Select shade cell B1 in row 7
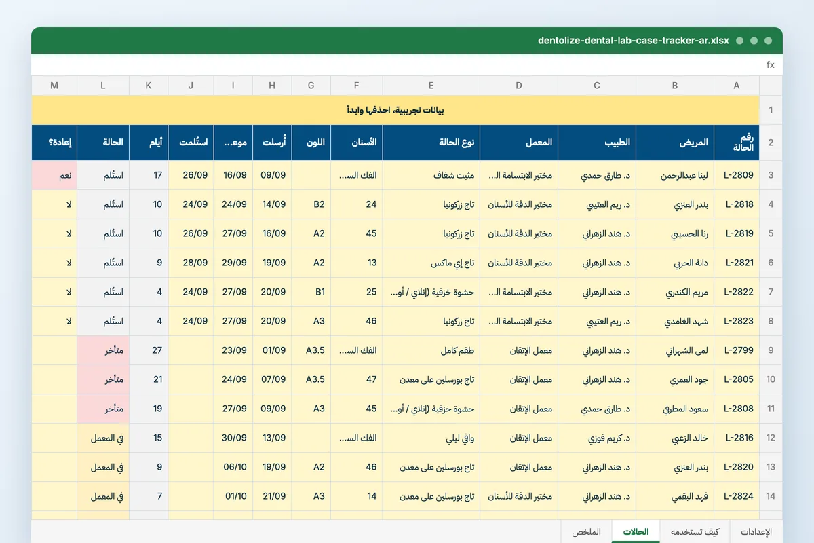 311,292
